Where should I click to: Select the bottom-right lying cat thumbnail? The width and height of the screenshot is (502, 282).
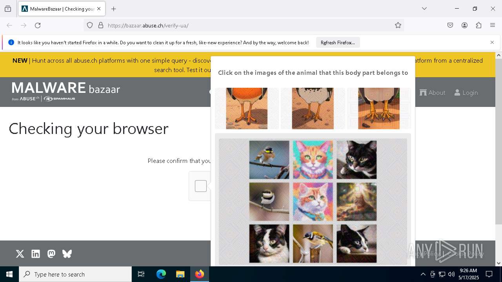pyautogui.click(x=356, y=244)
